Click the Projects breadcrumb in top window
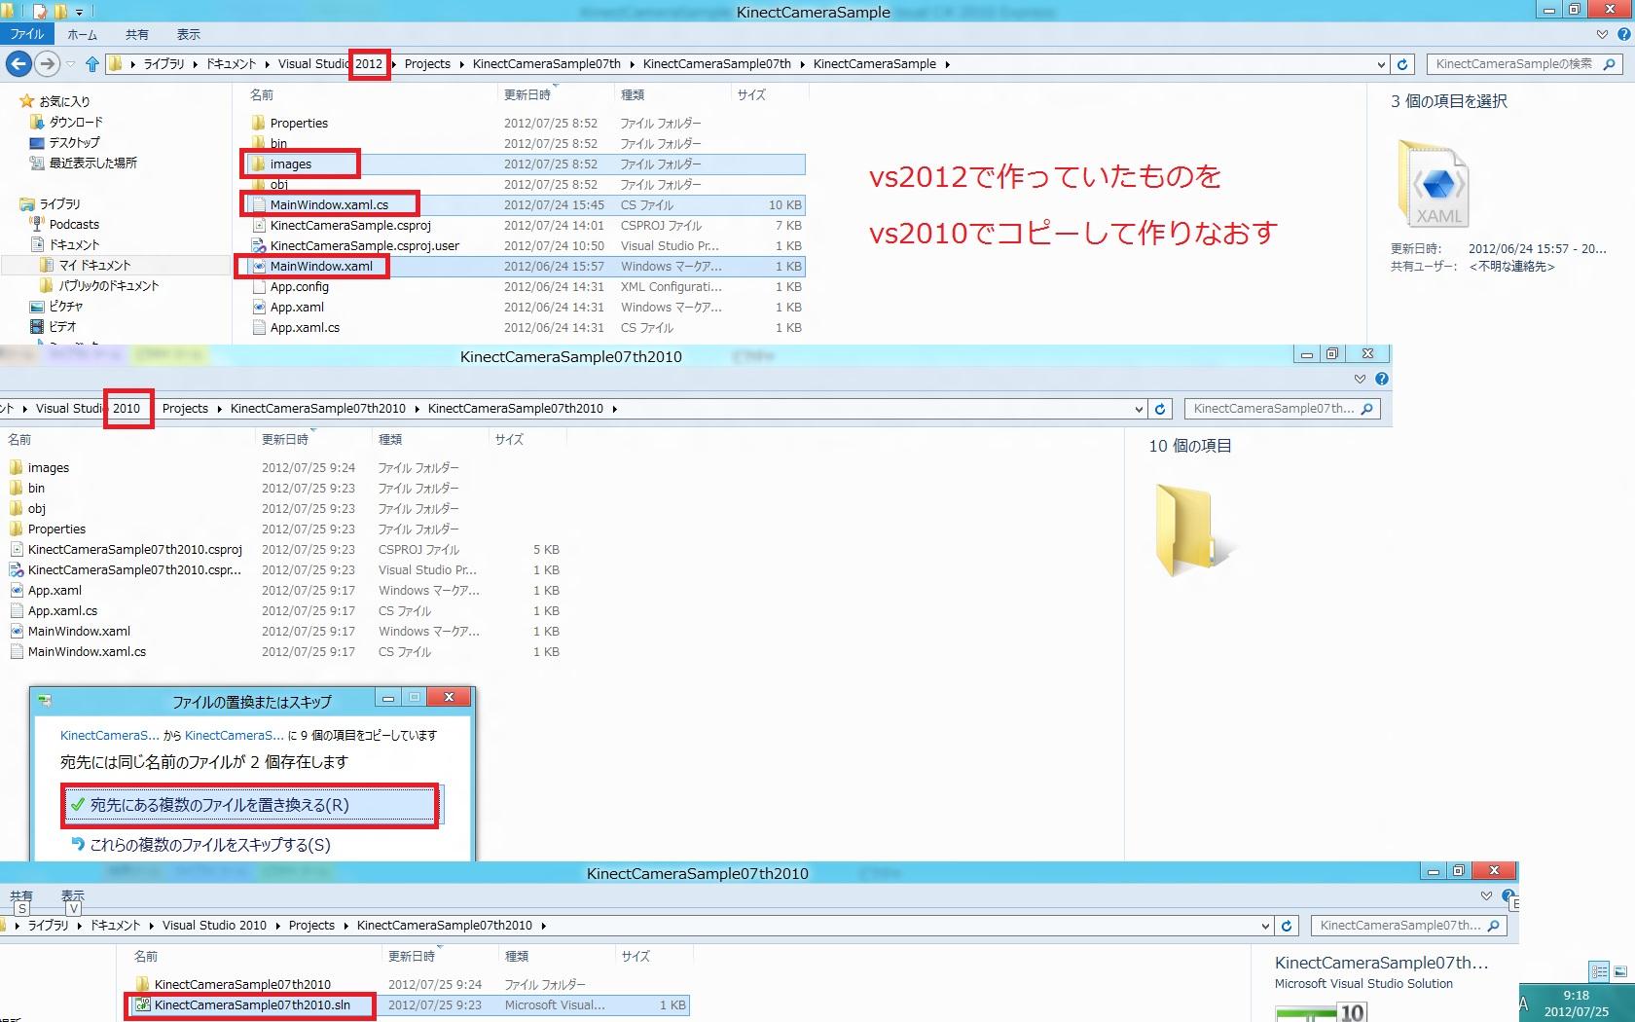This screenshot has width=1635, height=1022. coord(427,64)
